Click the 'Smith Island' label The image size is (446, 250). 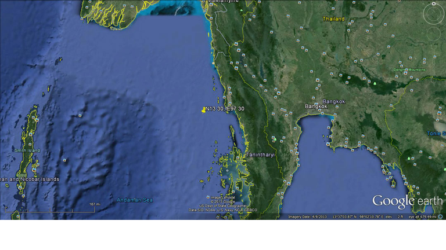[27, 150]
